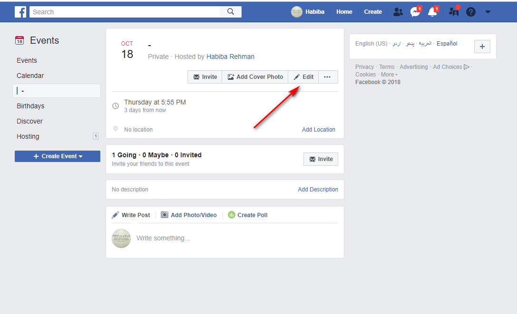Click the avatar beside Write something

pos(121,238)
